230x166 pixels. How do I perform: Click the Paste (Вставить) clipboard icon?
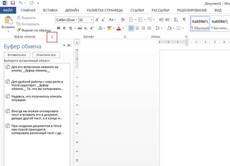point(8,20)
